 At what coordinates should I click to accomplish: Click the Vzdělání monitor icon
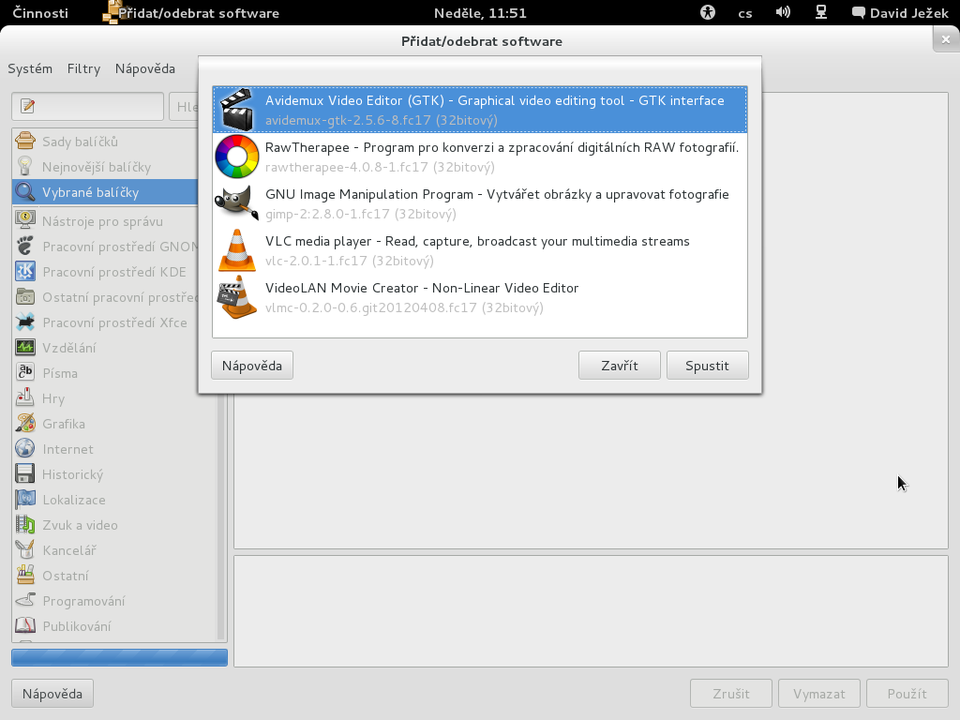click(25, 347)
